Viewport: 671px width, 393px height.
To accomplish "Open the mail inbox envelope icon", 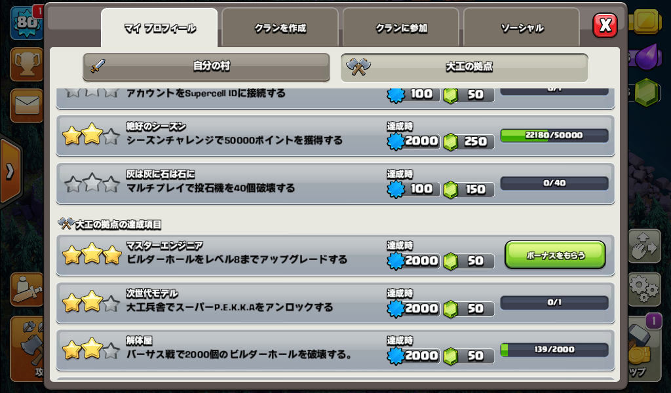I will 27,105.
